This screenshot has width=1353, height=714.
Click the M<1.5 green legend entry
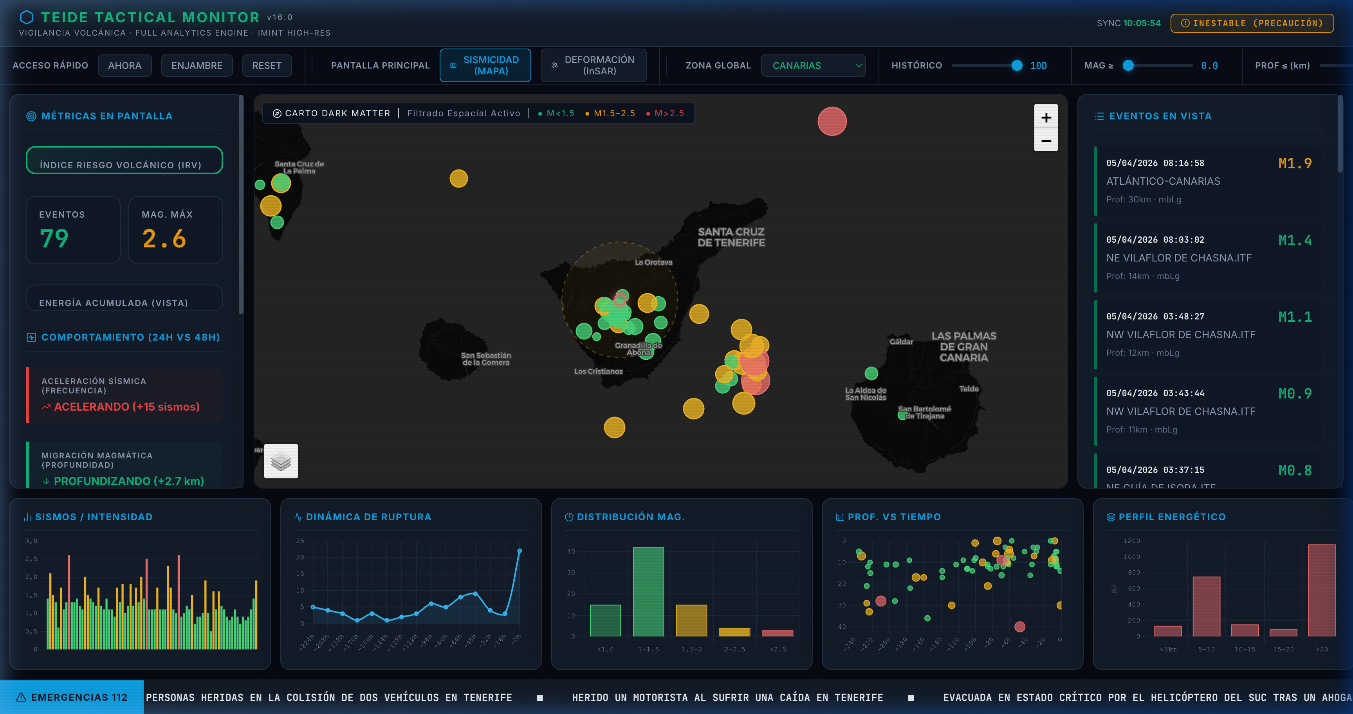[x=556, y=114]
